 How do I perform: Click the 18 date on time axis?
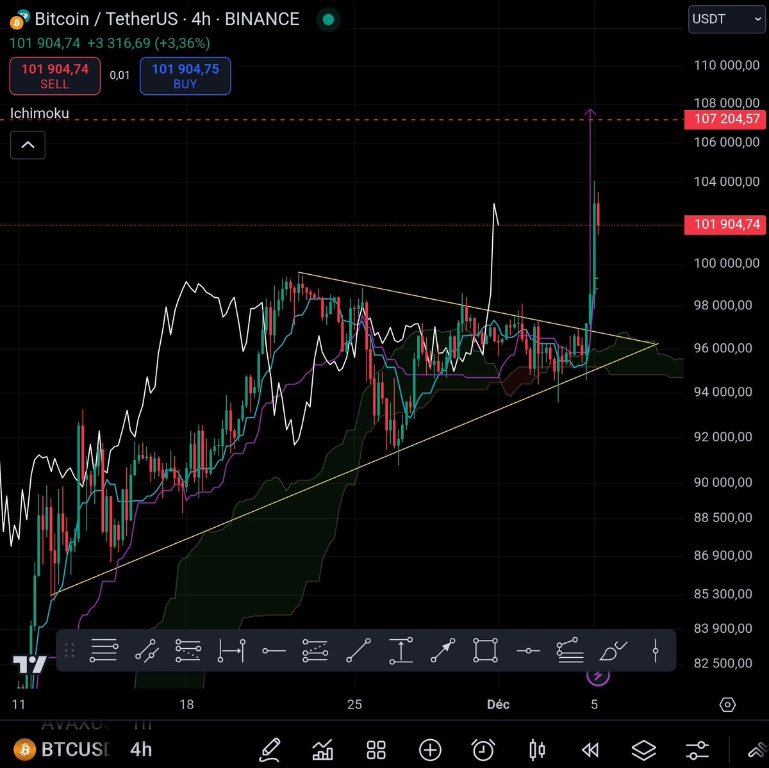point(186,705)
